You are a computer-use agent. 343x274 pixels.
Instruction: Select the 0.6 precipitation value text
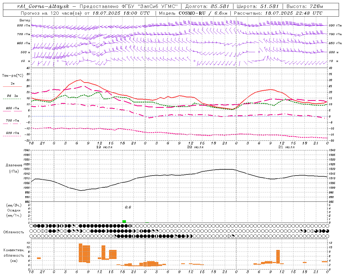click(128, 207)
